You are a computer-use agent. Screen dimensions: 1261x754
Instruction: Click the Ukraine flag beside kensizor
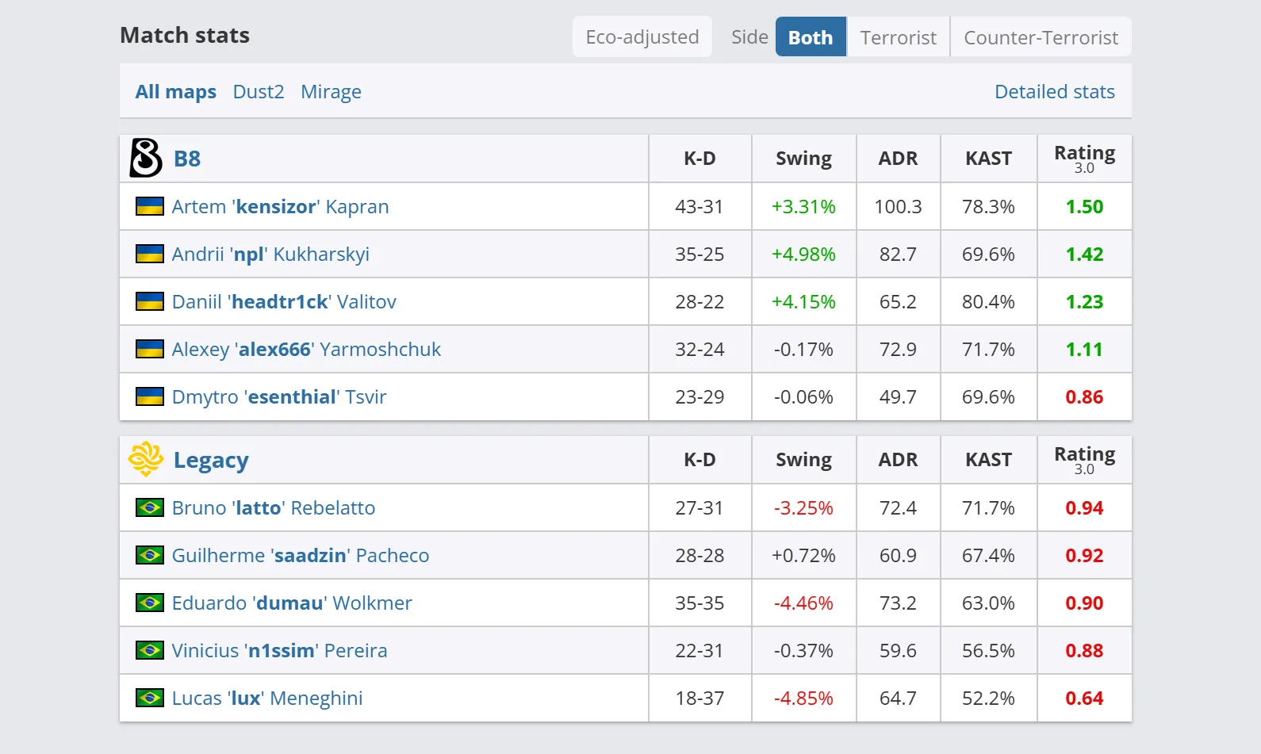[x=150, y=206]
